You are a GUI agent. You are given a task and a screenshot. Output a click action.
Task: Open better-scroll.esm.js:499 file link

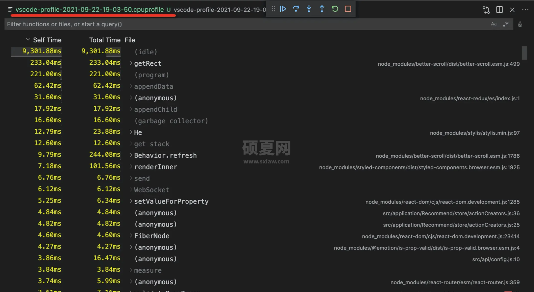[449, 64]
